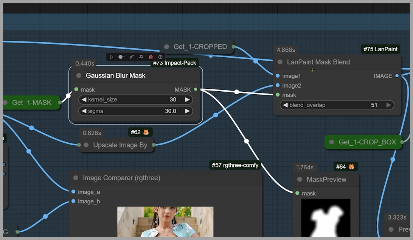This screenshot has width=413, height=240.
Task: Click the #57 rgthree-comfy badge
Action: 235,165
